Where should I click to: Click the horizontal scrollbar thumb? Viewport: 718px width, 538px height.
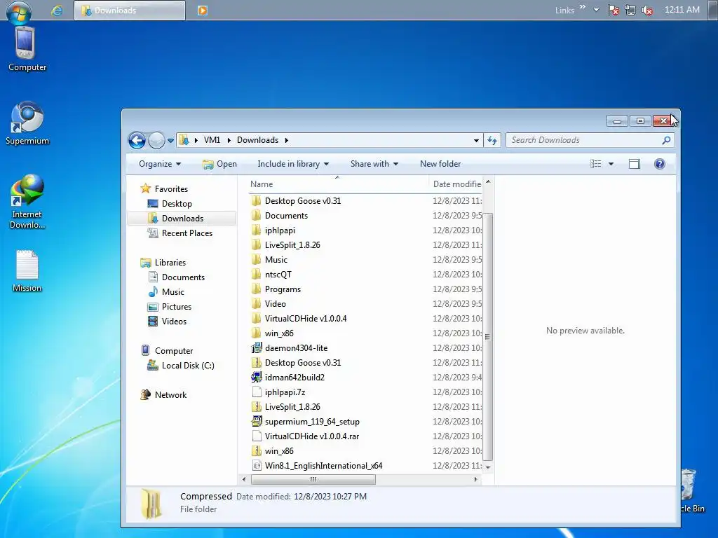(x=313, y=479)
